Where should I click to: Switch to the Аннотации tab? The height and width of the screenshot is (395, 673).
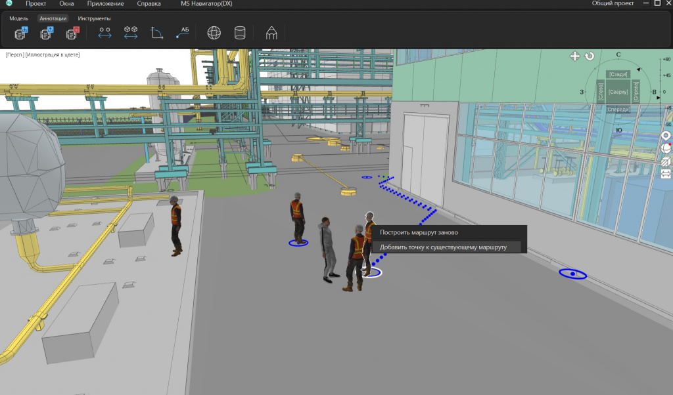click(x=53, y=18)
